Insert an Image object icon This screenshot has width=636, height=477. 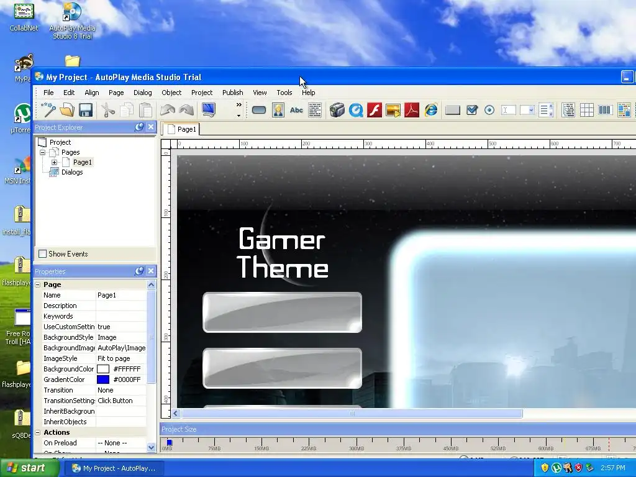(278, 110)
